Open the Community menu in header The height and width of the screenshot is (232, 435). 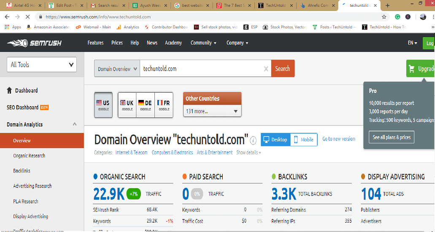coord(203,43)
